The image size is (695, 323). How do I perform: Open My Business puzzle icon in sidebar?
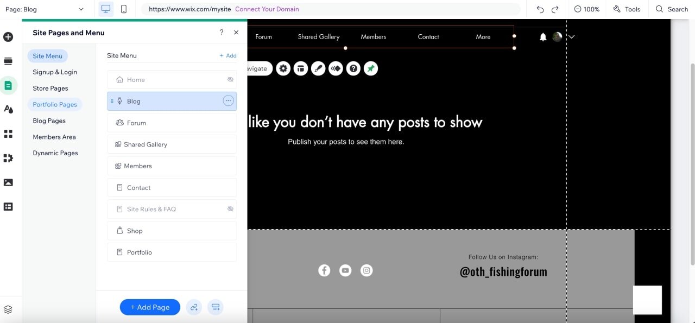click(8, 158)
